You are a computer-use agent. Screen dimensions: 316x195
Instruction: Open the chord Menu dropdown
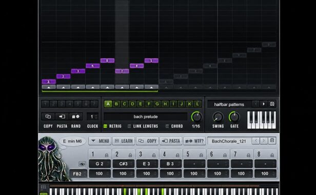pos(100,141)
